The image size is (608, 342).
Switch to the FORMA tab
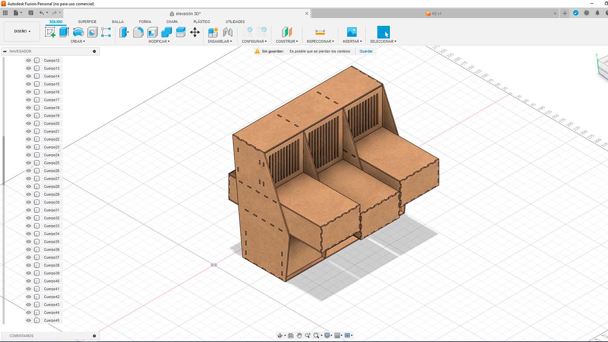coord(145,22)
